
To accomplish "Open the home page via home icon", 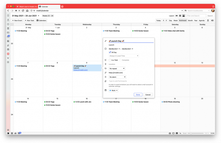I will click(27, 10).
